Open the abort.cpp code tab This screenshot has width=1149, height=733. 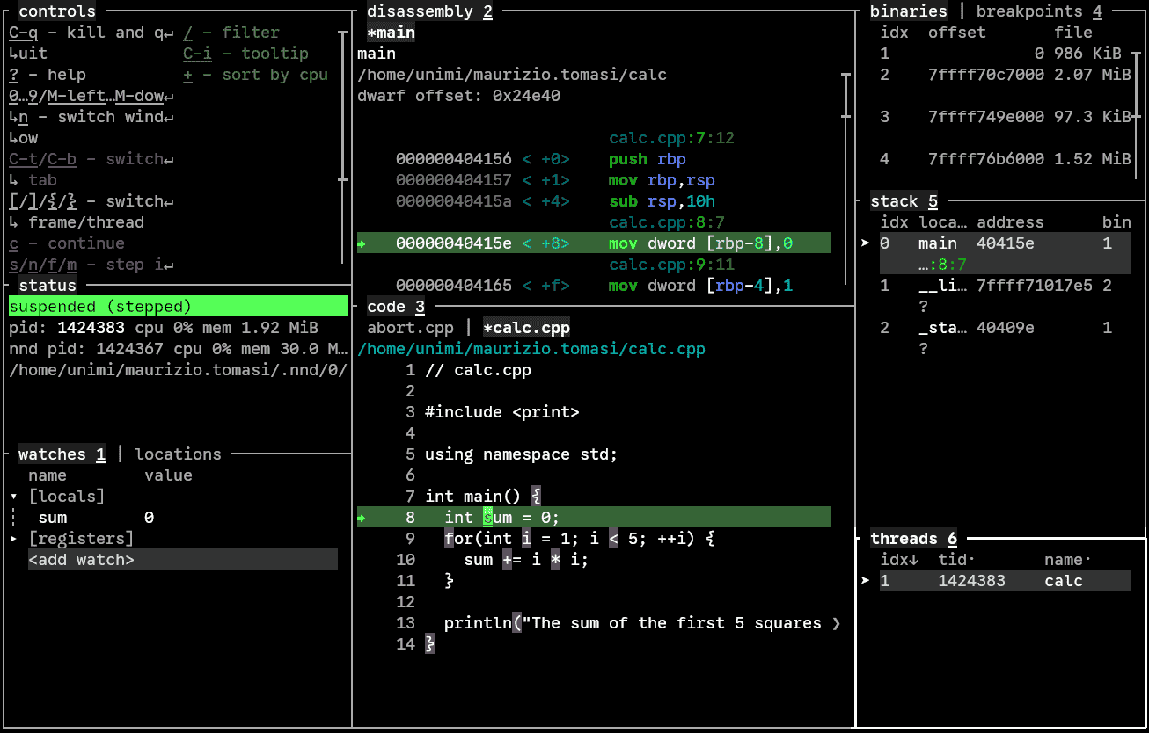pos(410,328)
